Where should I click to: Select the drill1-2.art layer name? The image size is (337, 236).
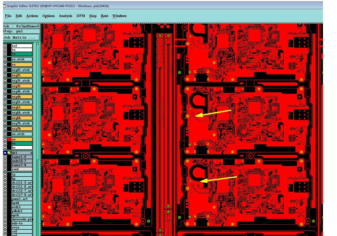[x=22, y=183]
